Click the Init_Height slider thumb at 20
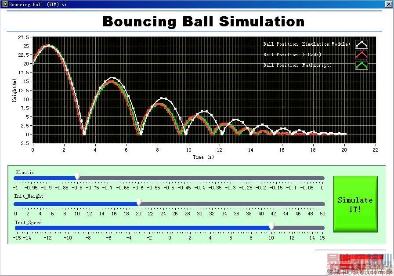 point(139,202)
